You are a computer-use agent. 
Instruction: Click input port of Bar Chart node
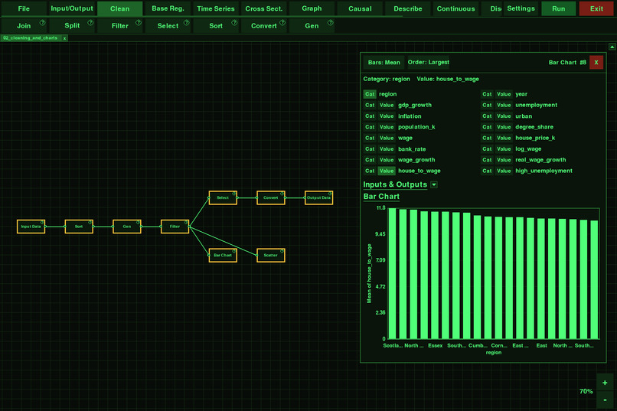[x=208, y=256]
